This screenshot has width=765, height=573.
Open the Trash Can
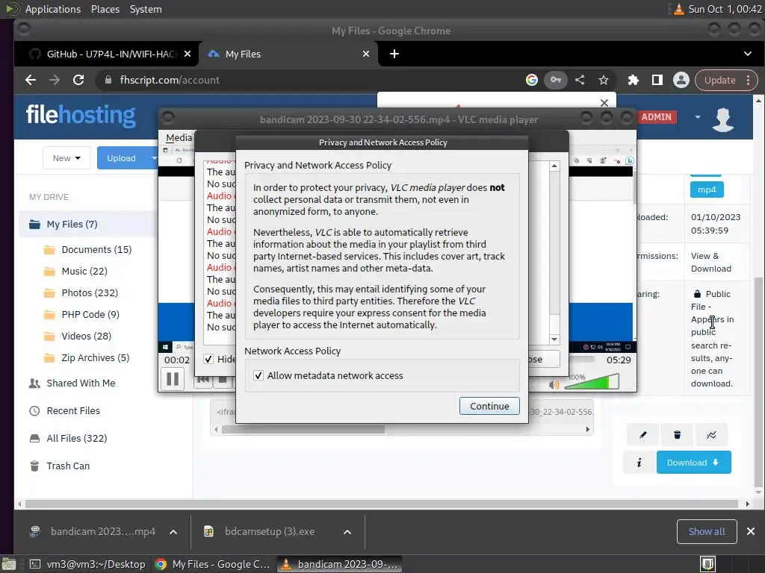click(x=68, y=466)
